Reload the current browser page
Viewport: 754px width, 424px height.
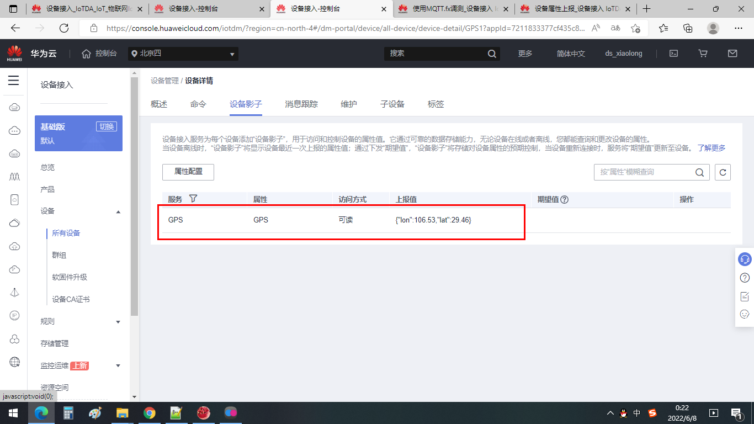64,28
